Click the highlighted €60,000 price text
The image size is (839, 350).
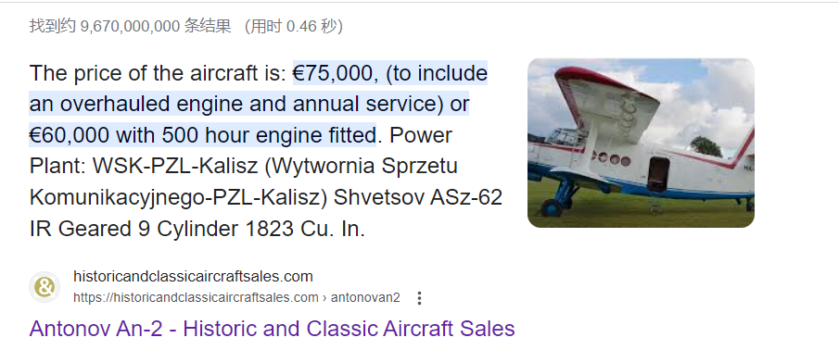(70, 136)
